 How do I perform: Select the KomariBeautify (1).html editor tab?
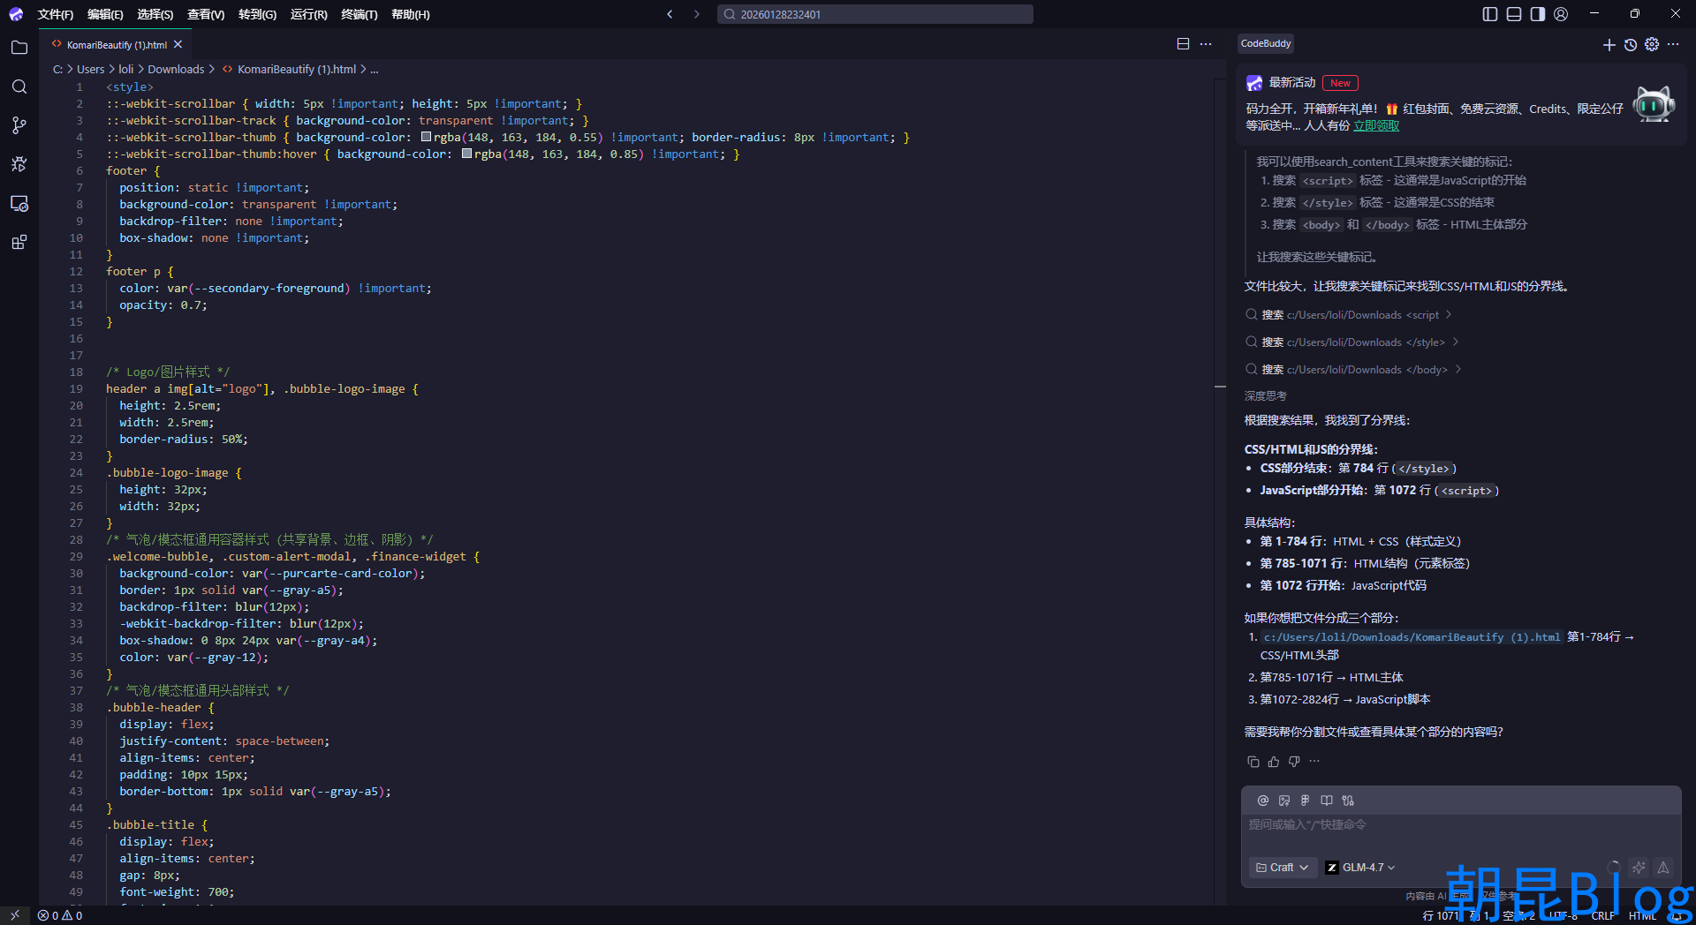tap(116, 44)
